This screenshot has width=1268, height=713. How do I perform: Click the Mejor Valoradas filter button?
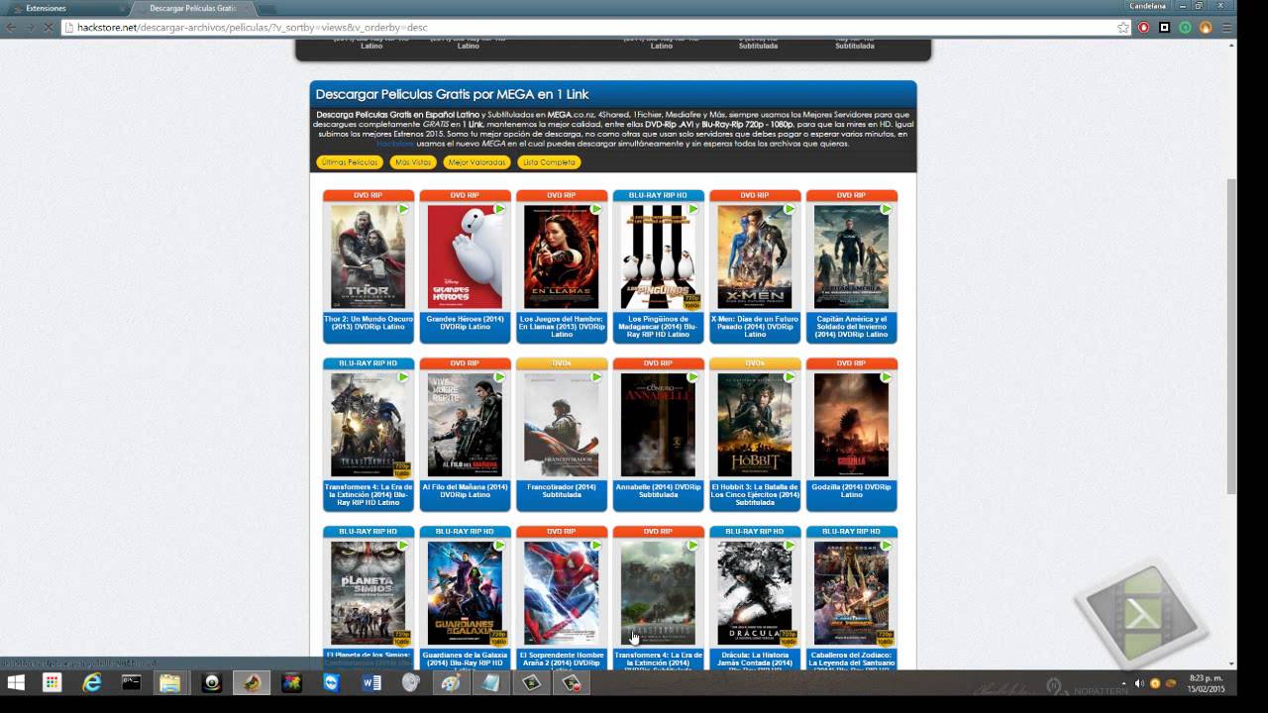(476, 162)
